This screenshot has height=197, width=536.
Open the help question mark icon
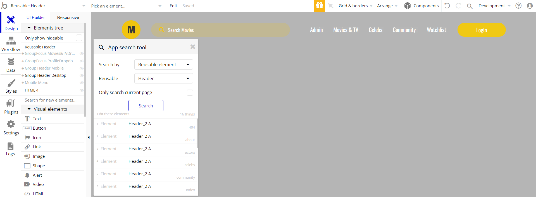tap(518, 6)
